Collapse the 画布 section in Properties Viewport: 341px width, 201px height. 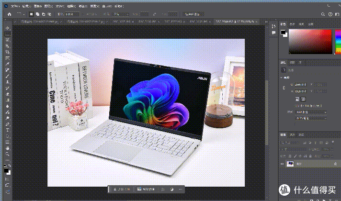coord(282,78)
